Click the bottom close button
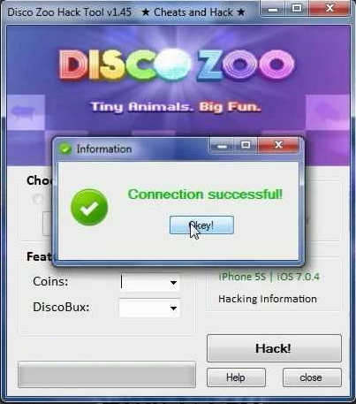Screen dimensions: 356x404 pos(312,377)
